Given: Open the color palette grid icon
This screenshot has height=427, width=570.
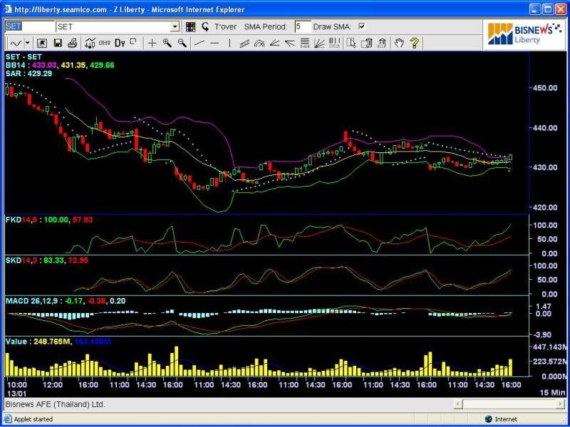Looking at the screenshot, I should [x=190, y=26].
